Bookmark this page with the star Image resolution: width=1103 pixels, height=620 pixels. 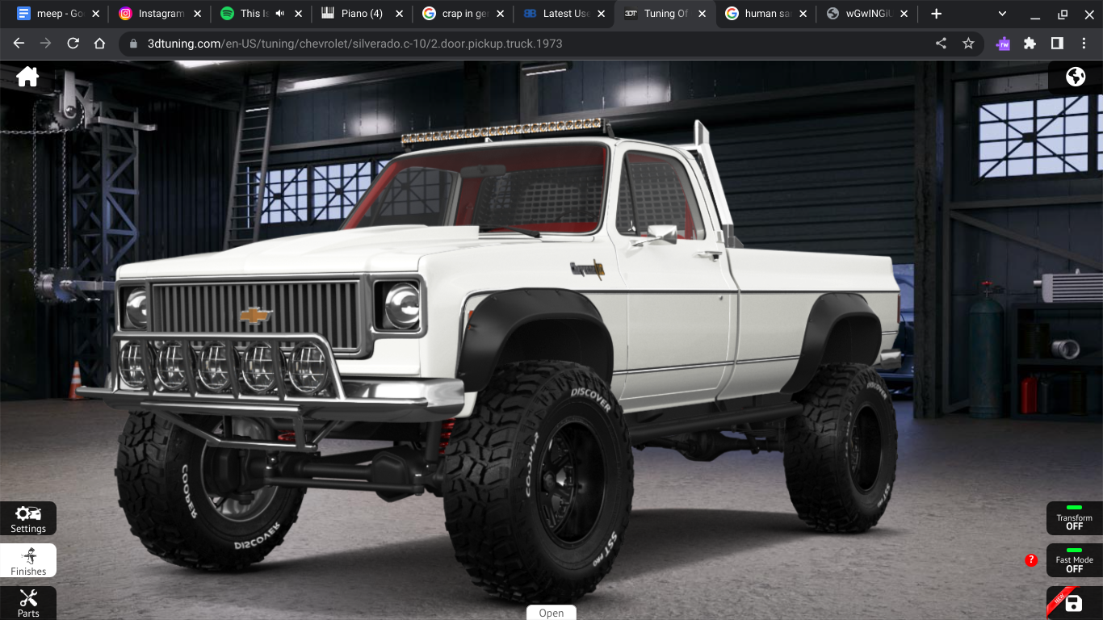[x=968, y=44]
